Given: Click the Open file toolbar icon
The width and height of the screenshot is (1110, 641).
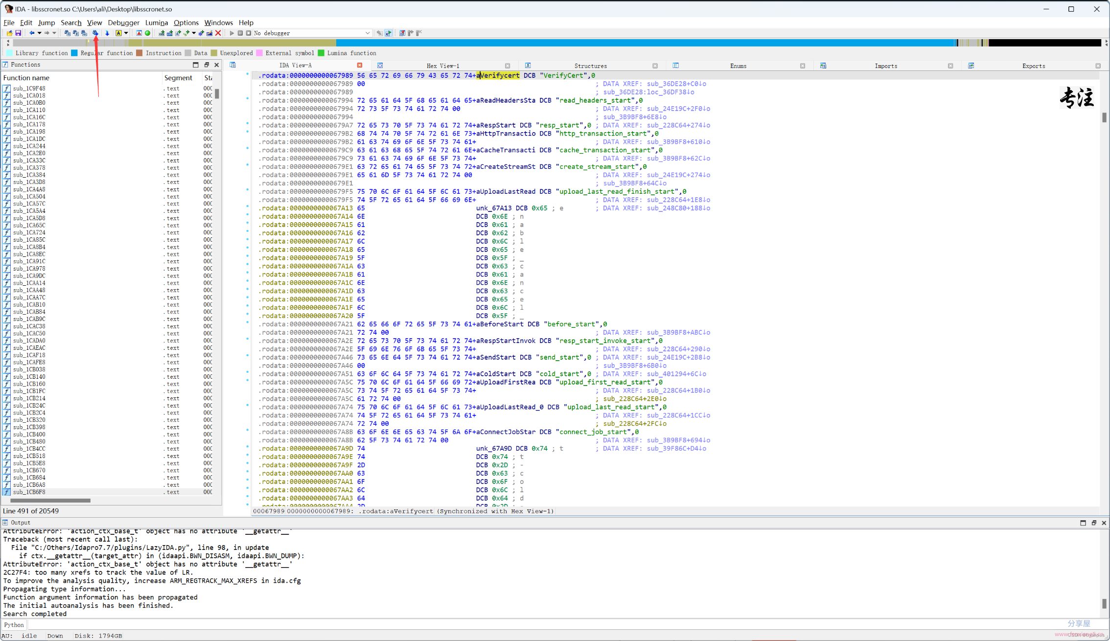Looking at the screenshot, I should tap(9, 33).
